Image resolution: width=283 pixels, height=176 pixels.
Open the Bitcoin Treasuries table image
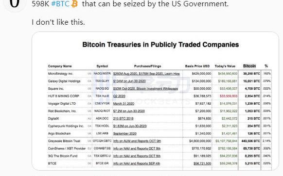[155, 101]
